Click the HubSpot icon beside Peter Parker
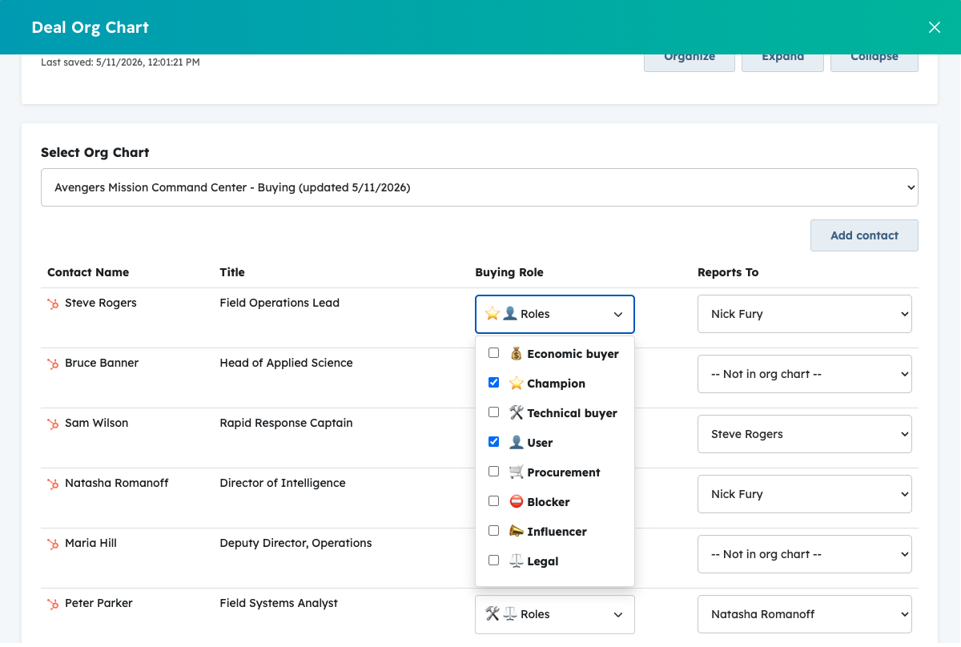961x647 pixels. pos(53,605)
